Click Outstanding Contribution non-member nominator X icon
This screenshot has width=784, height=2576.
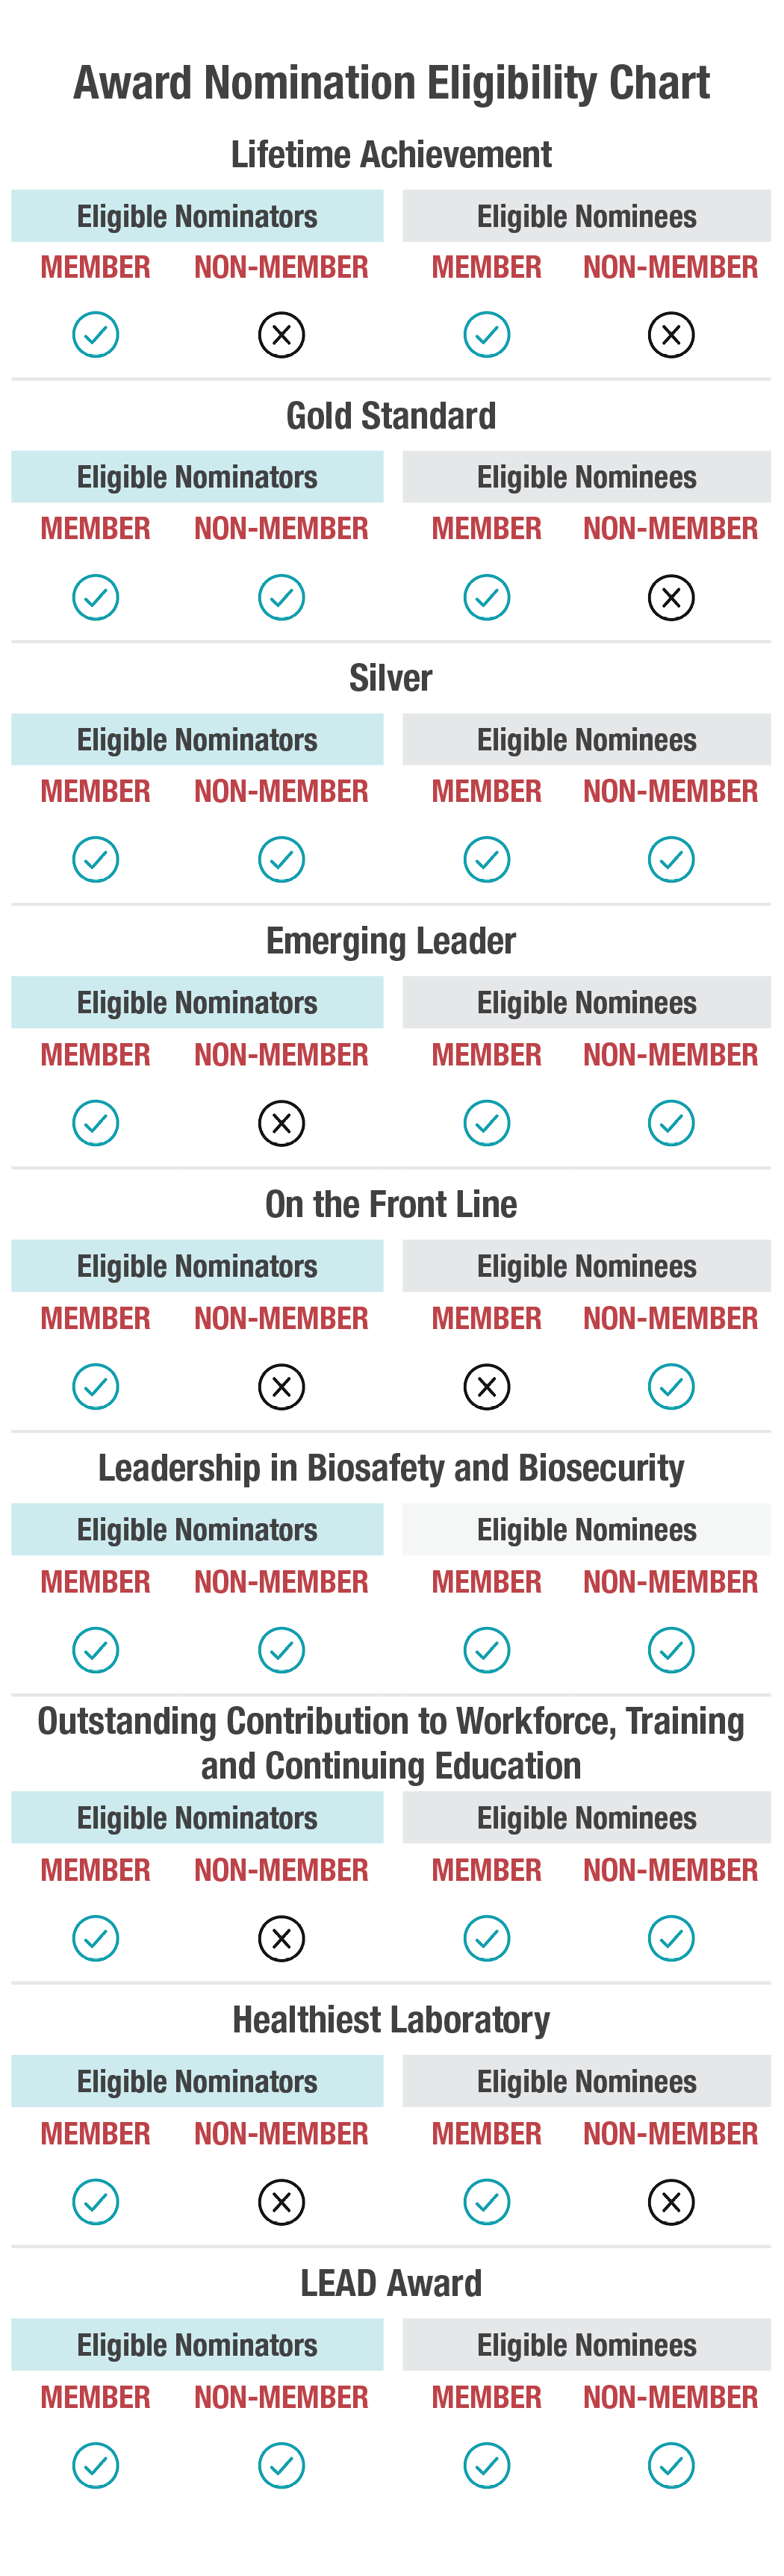281,1938
